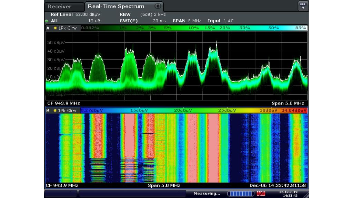
Task: Click the spectrogram timestamp Dec-06 label
Action: tap(278, 186)
